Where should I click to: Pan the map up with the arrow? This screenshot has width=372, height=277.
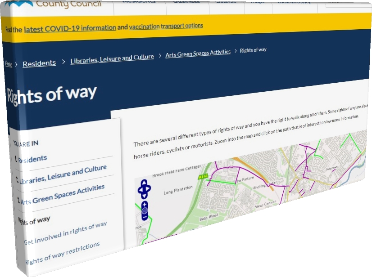click(x=145, y=183)
